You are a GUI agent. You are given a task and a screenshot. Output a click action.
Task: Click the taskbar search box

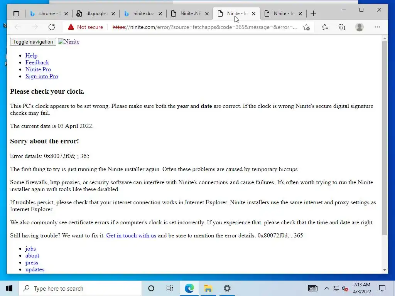tap(80, 288)
